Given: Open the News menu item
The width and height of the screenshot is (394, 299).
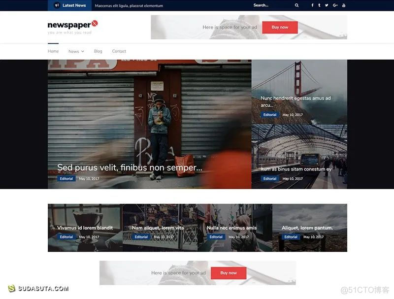Looking at the screenshot, I should 73,51.
